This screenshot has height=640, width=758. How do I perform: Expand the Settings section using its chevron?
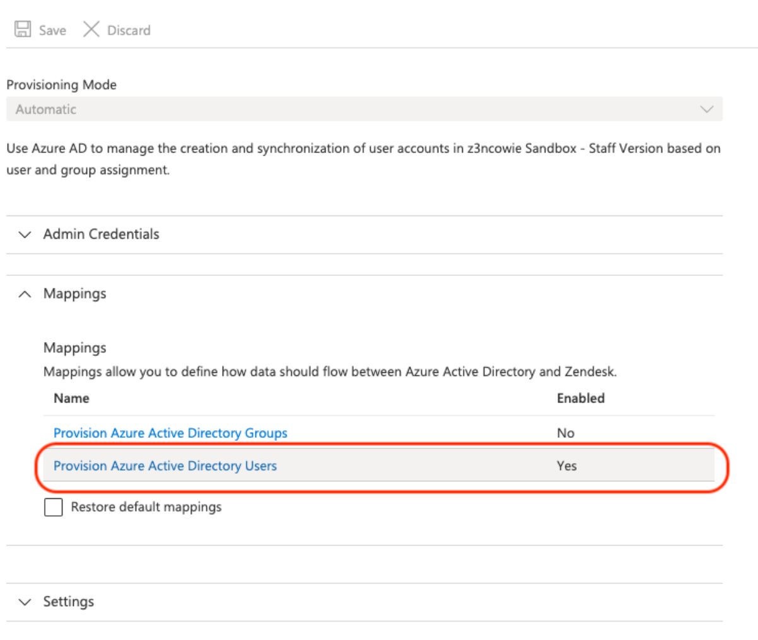25,602
